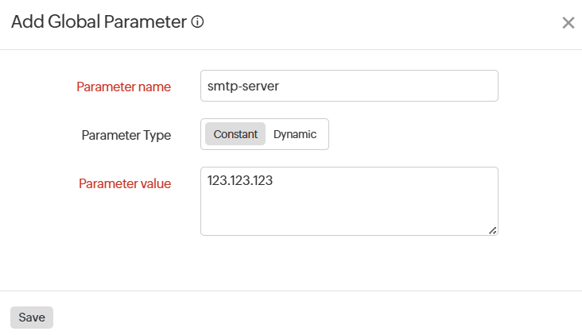The image size is (582, 335).
Task: Click the Parameter Type segmented control border
Action: pos(326,134)
